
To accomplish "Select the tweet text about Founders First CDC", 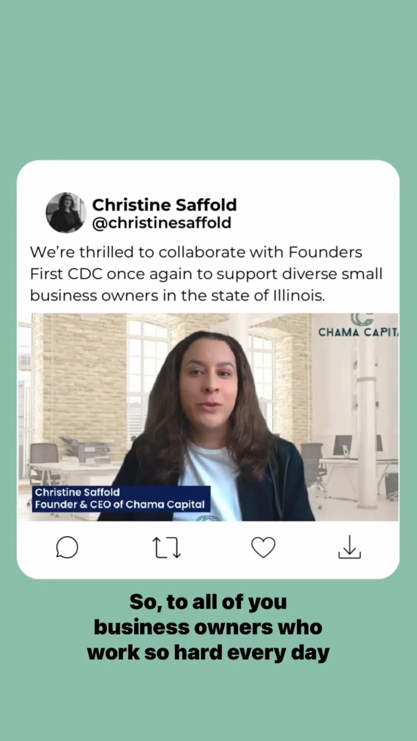I will [x=206, y=274].
